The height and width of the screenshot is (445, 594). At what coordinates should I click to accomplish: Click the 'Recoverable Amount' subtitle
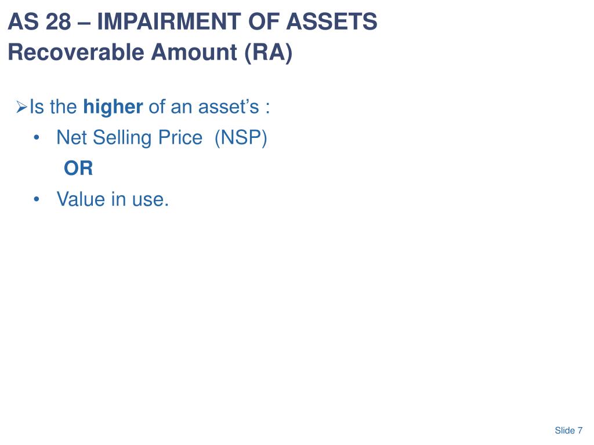tap(122, 52)
